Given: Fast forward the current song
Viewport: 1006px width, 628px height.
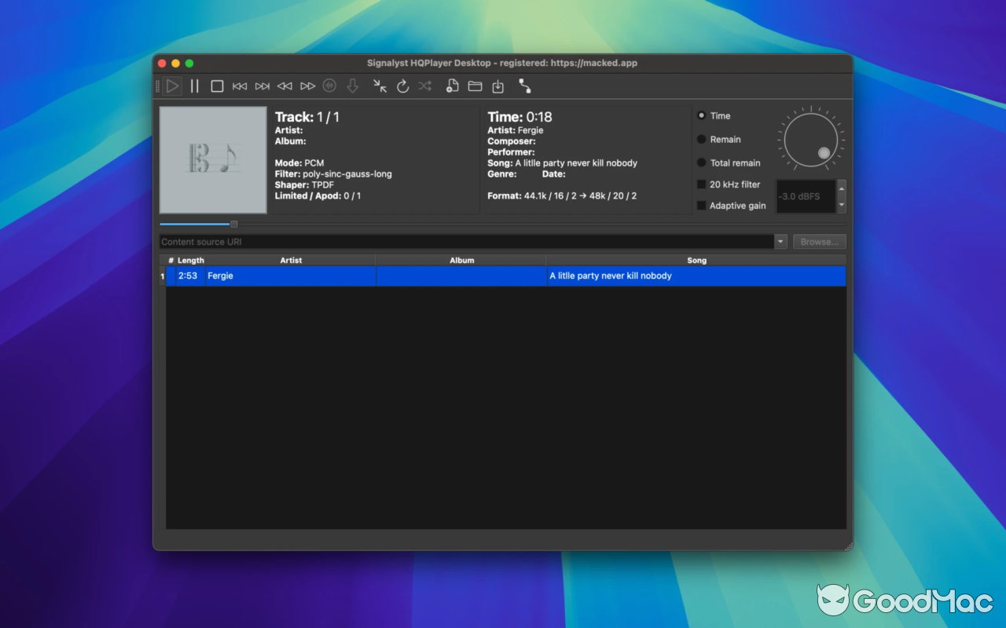Looking at the screenshot, I should click(x=307, y=86).
